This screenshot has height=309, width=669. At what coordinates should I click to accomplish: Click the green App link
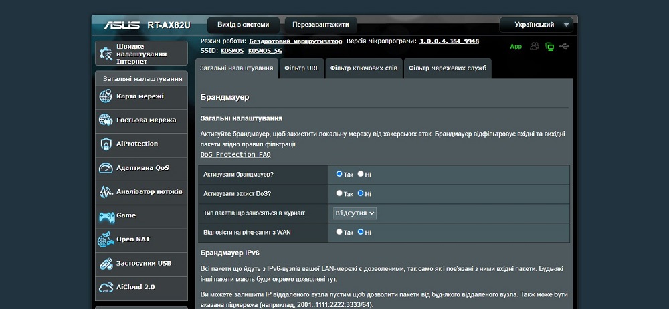[x=516, y=47]
